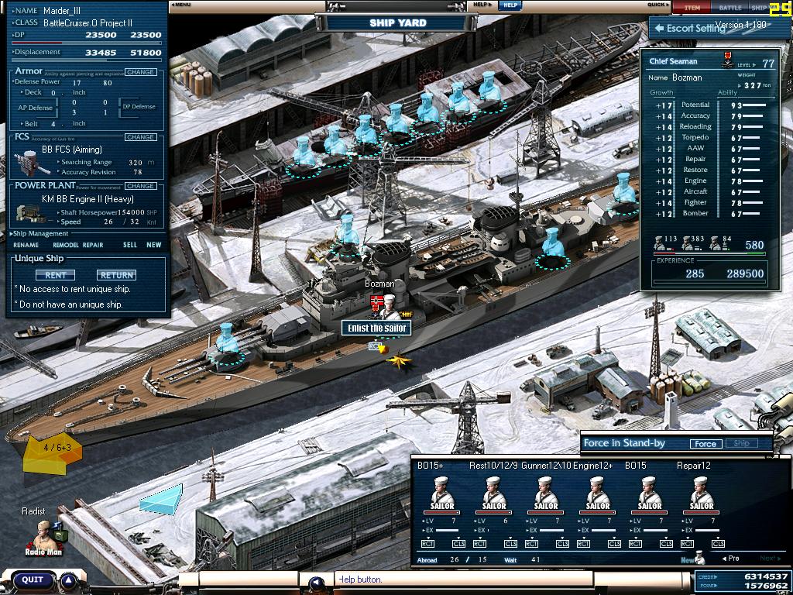This screenshot has height=595, width=793.
Task: Select the Engine12+ sailor portrait
Action: click(x=598, y=494)
